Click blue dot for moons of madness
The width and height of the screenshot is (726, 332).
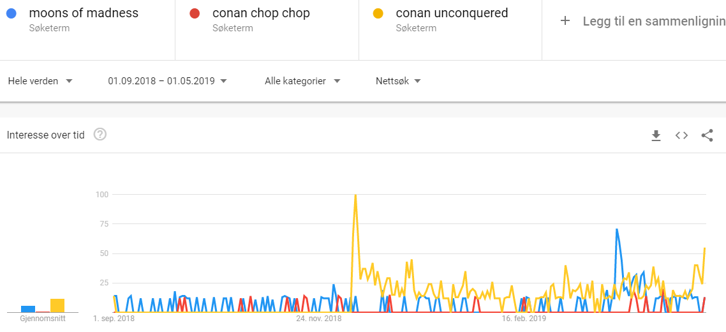(12, 13)
